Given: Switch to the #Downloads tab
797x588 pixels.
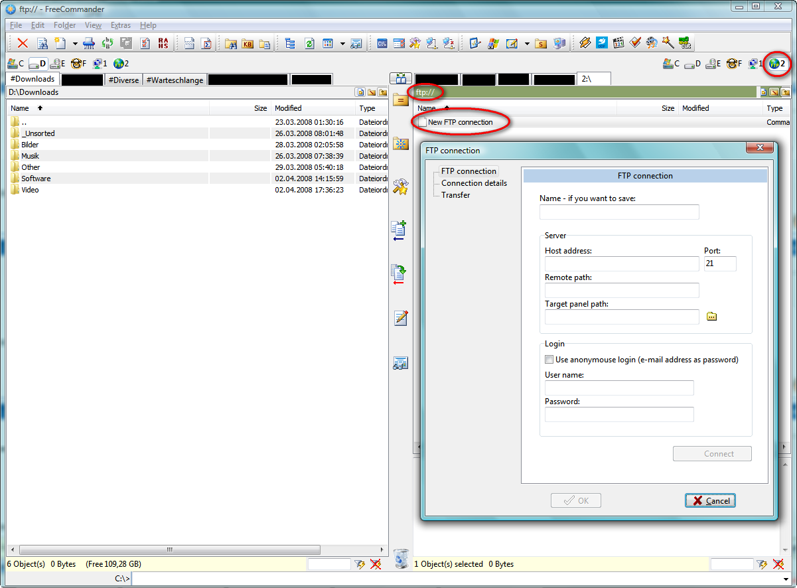Looking at the screenshot, I should pyautogui.click(x=33, y=79).
